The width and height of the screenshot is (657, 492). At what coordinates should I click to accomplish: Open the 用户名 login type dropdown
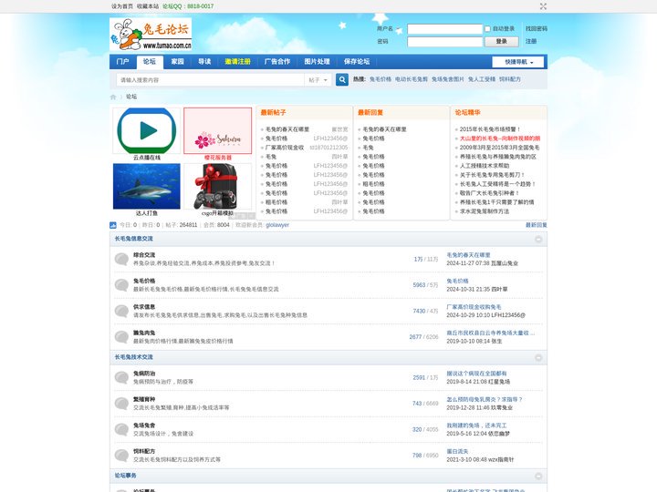click(x=388, y=29)
